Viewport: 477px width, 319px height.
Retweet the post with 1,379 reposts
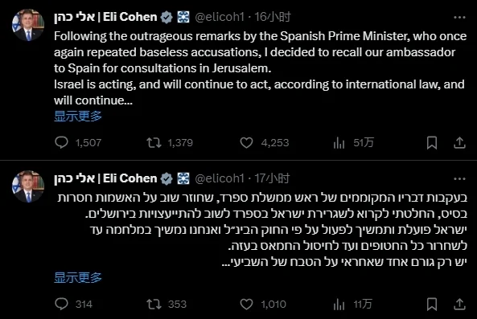[x=154, y=142]
